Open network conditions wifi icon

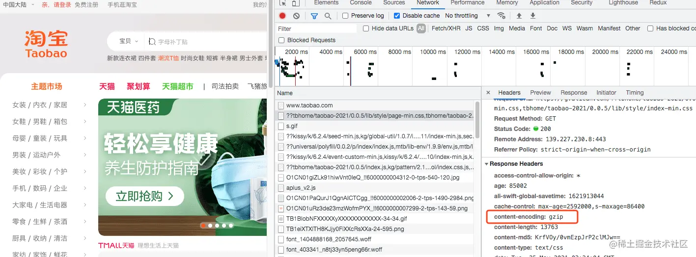click(501, 16)
